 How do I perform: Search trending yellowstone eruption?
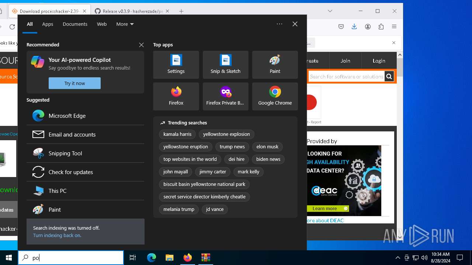pyautogui.click(x=185, y=147)
